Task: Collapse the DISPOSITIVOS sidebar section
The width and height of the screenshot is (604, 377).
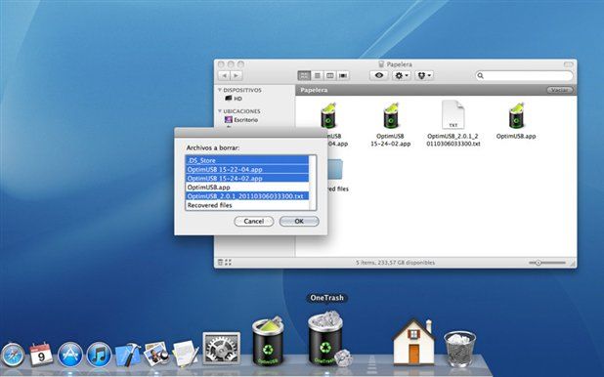Action: [x=220, y=90]
